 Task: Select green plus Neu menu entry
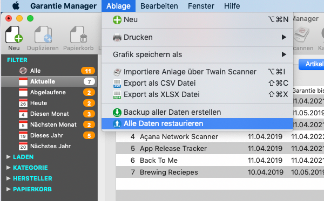click(x=197, y=20)
